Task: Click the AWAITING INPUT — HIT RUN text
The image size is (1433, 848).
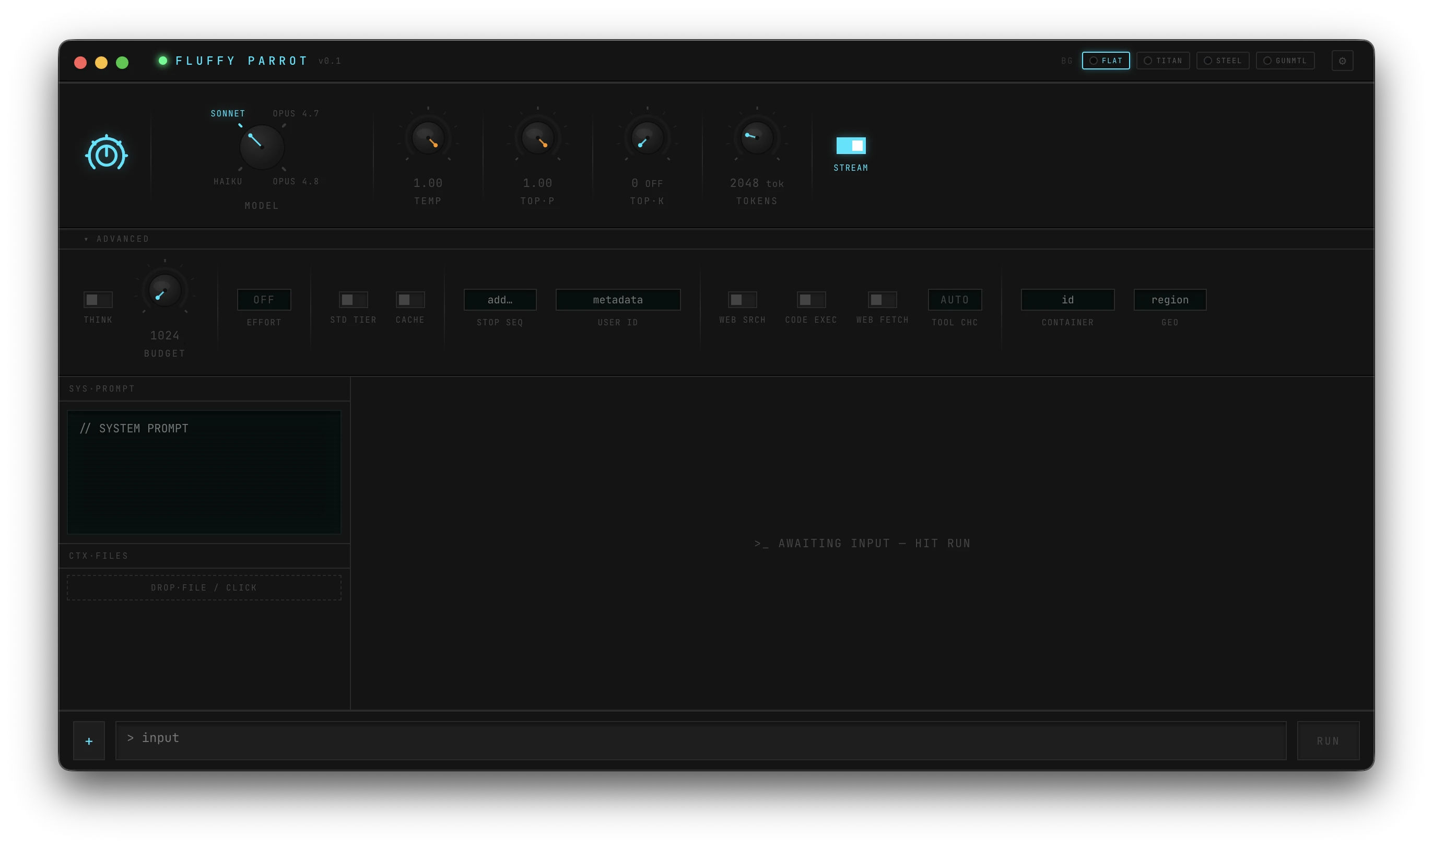Action: [x=862, y=544]
